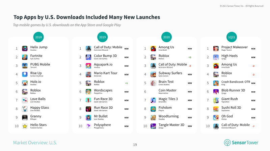Screen dimensions: 270x151
Task: Click the Granny app icon
Action: pos(25,117)
